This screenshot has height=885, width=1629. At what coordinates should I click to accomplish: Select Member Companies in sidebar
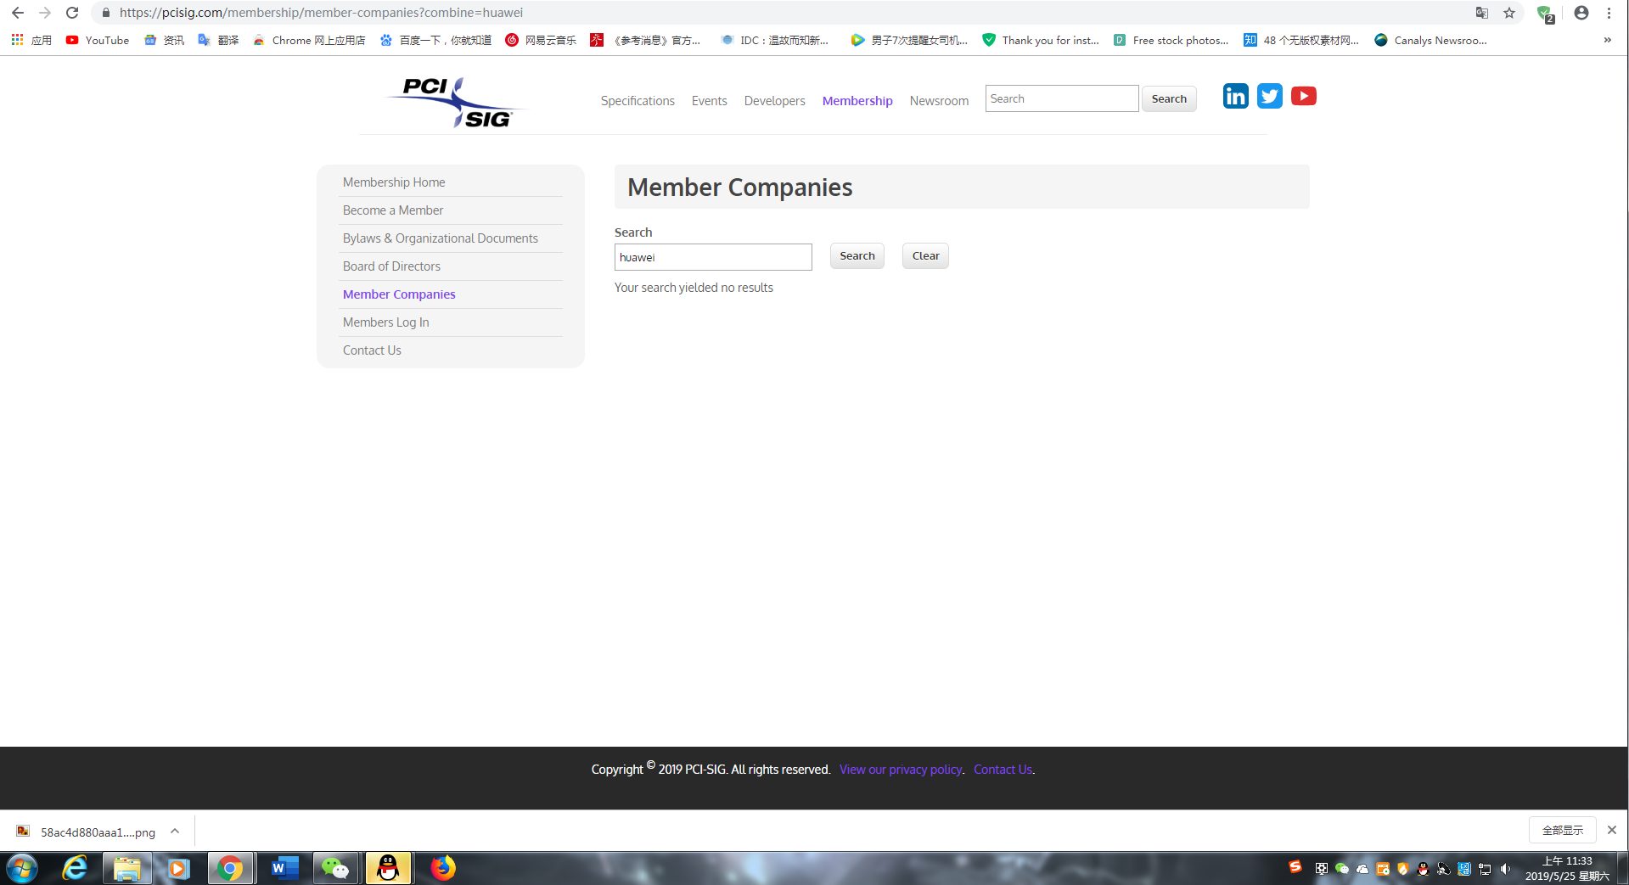(x=399, y=294)
